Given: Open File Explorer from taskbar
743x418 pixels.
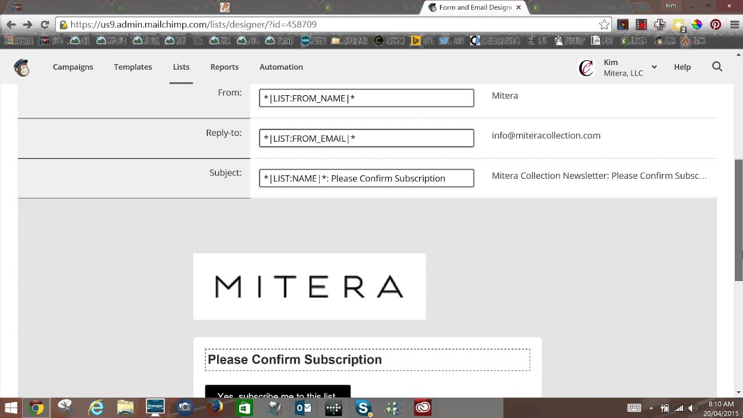Looking at the screenshot, I should 125,408.
